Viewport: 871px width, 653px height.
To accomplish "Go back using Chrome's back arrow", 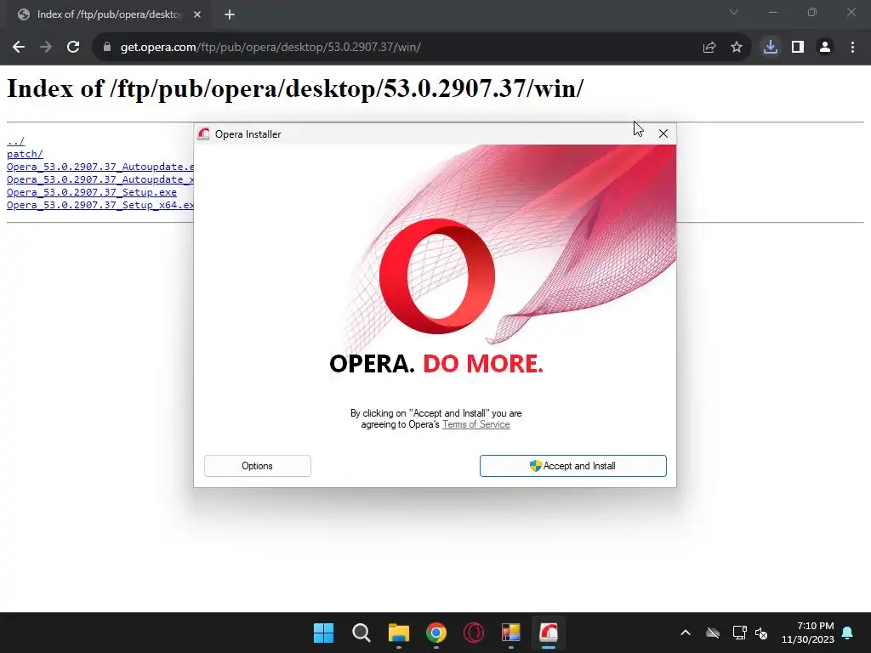I will 19,48.
